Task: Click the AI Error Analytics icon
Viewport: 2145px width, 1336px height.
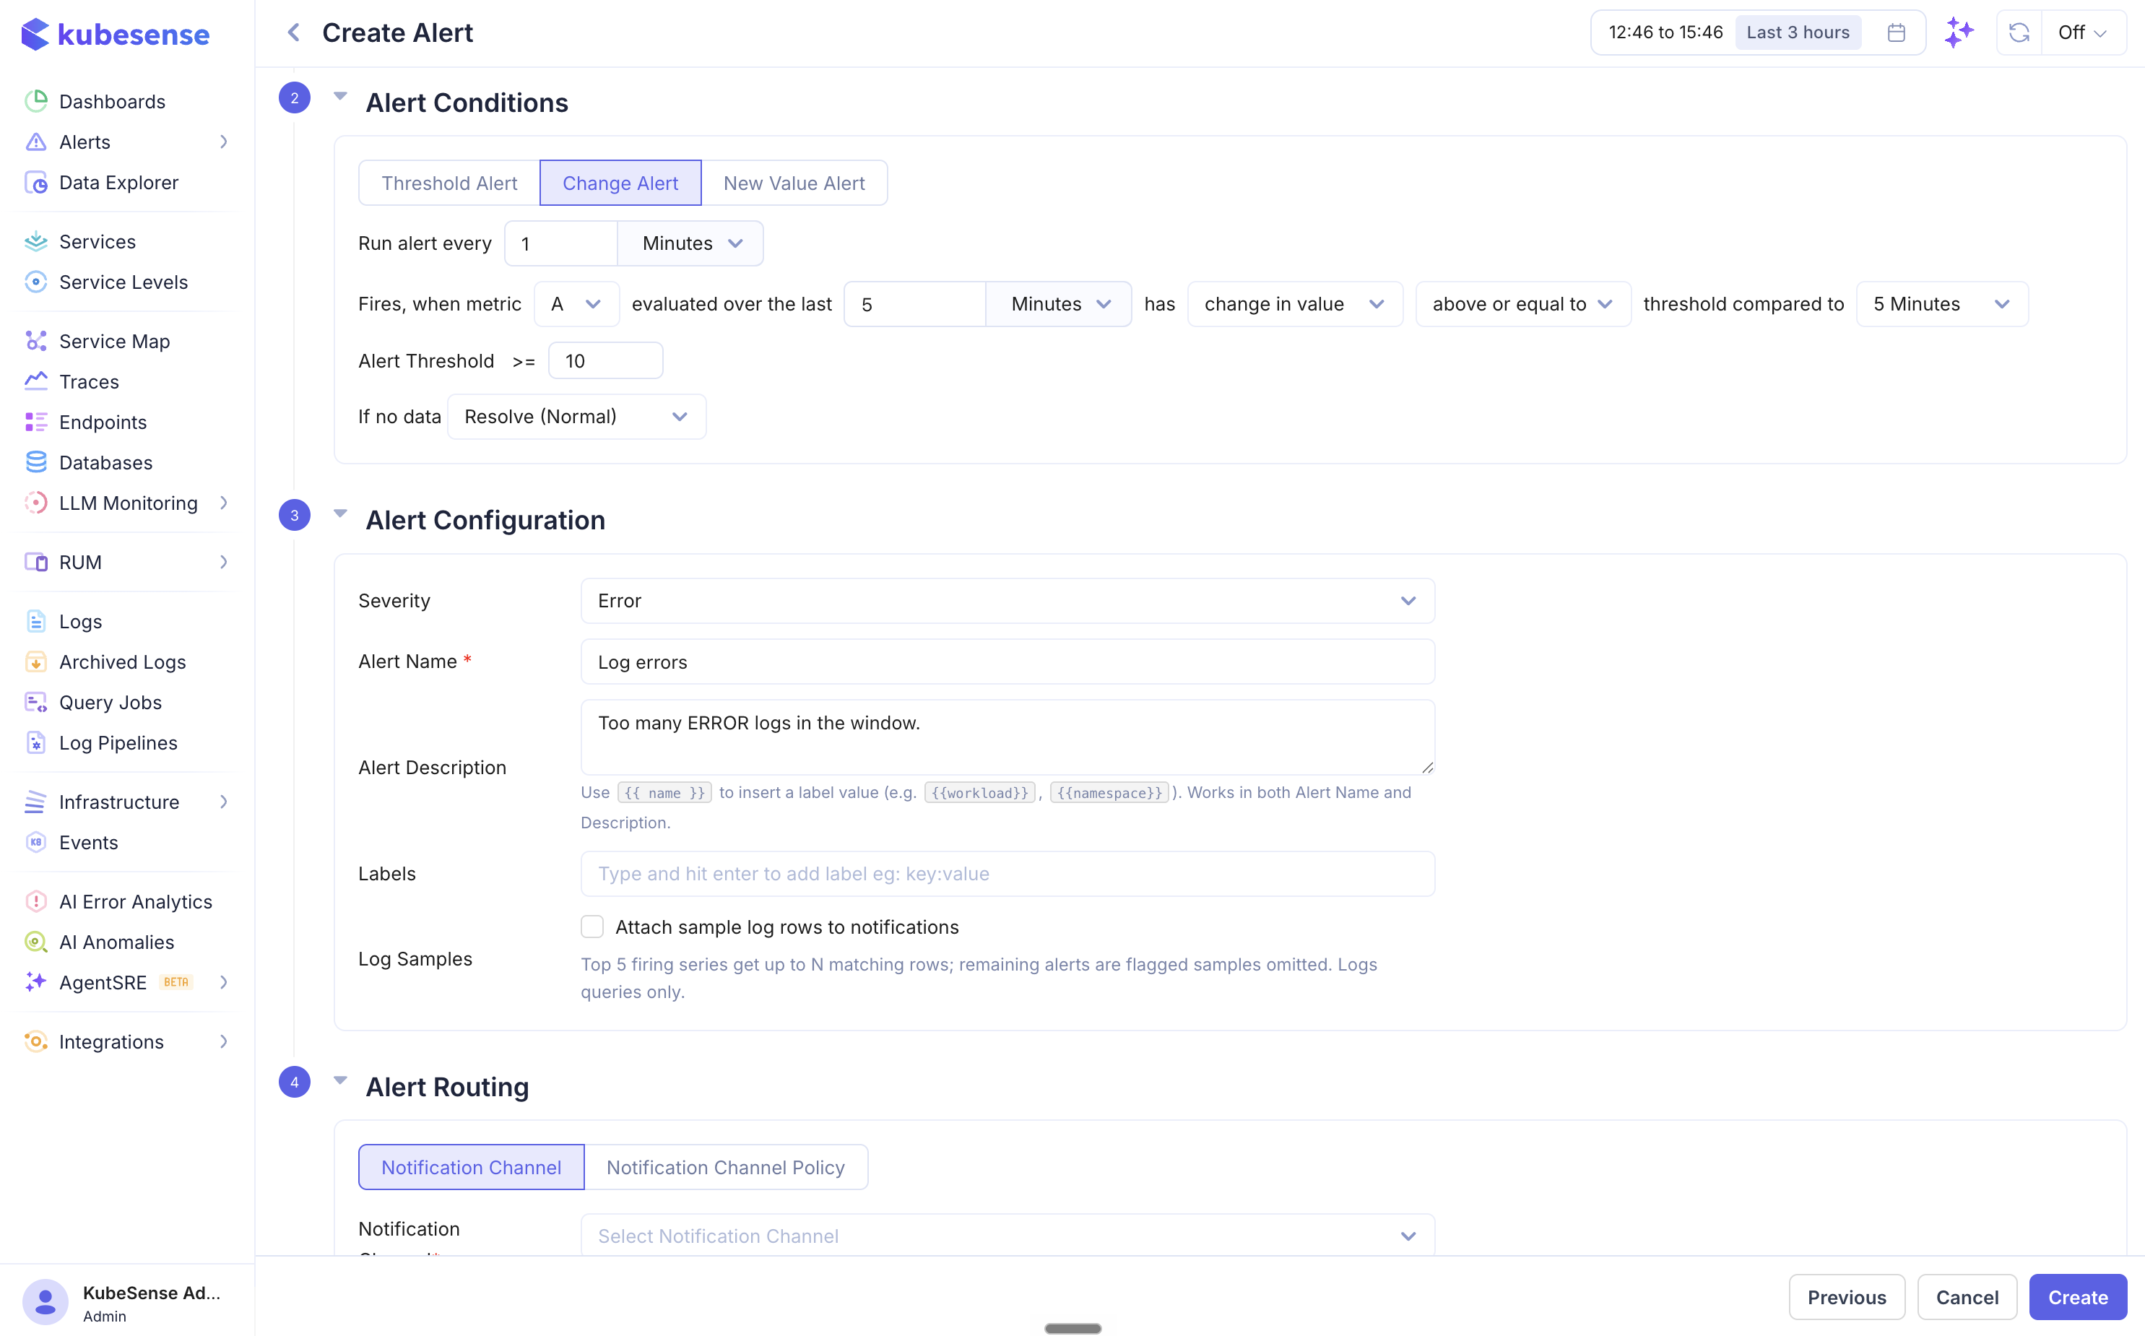Action: [36, 901]
